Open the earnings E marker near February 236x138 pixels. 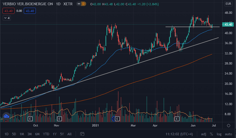click(117, 119)
